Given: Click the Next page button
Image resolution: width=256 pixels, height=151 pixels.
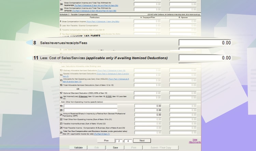Looking at the screenshot, I should pos(142,140).
